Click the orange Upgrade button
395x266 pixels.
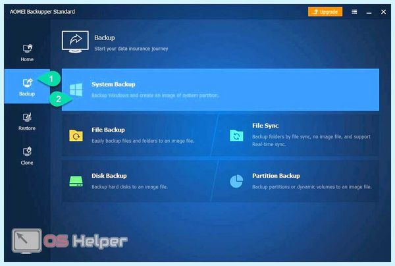point(325,12)
